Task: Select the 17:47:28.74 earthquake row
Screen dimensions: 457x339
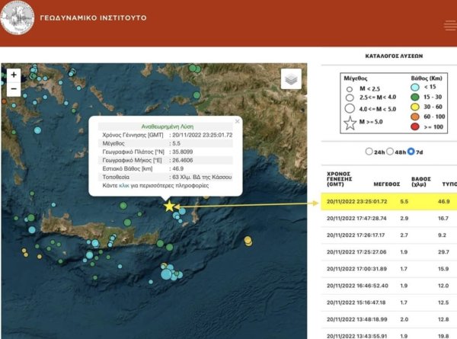Action: (x=388, y=219)
